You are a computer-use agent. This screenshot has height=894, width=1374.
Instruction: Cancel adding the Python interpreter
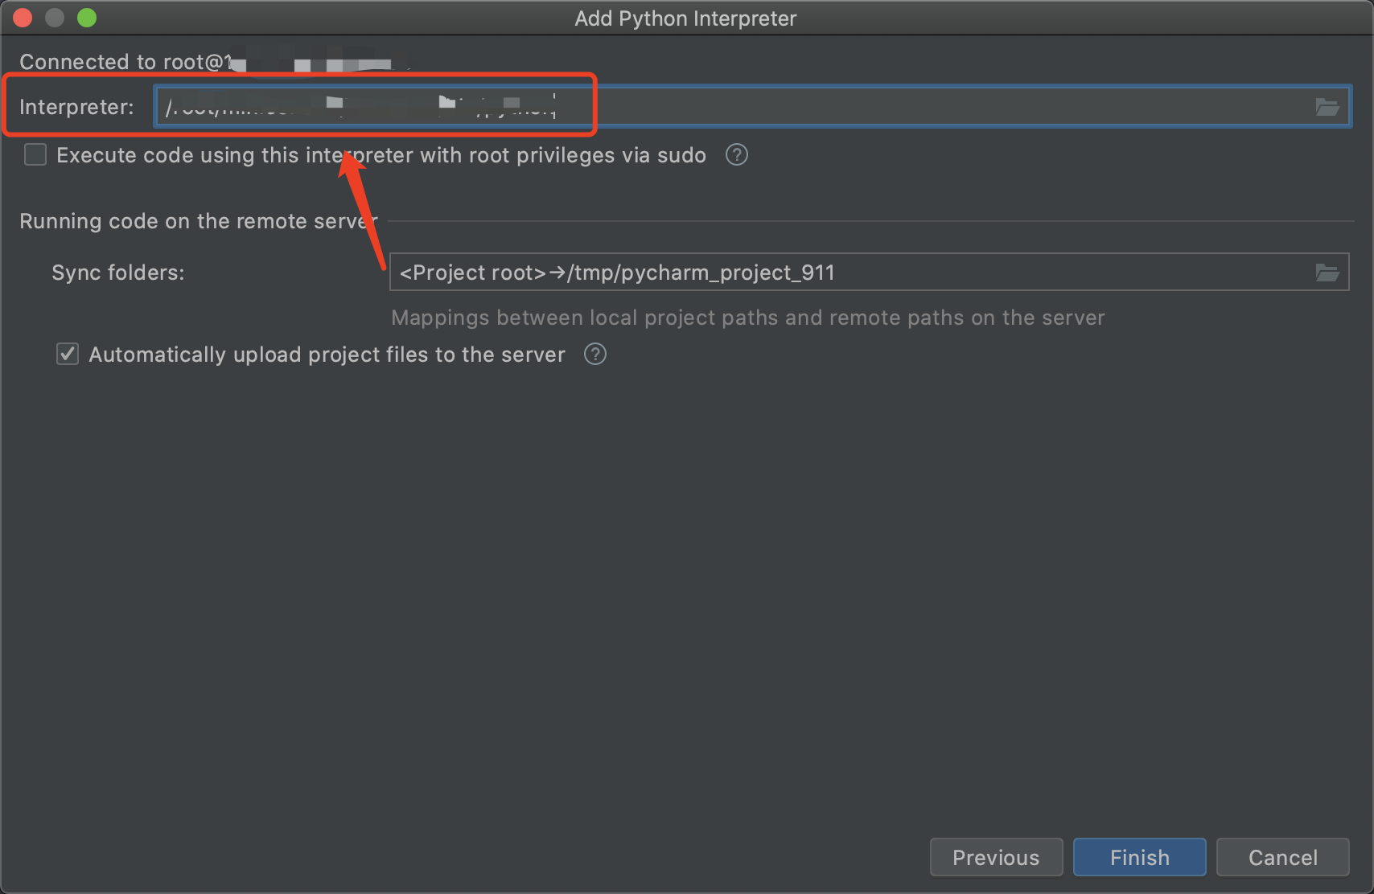pyautogui.click(x=1282, y=857)
